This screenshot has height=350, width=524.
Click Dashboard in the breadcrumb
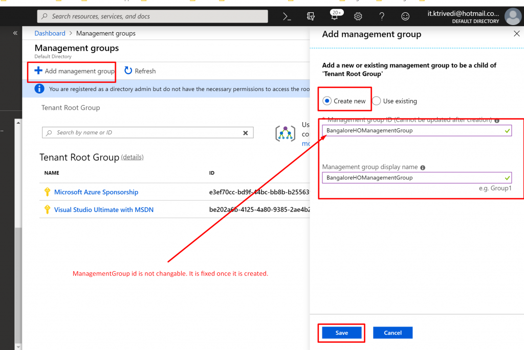(x=50, y=33)
